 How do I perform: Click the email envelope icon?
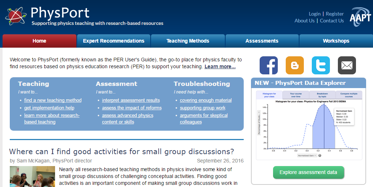pyautogui.click(x=347, y=65)
